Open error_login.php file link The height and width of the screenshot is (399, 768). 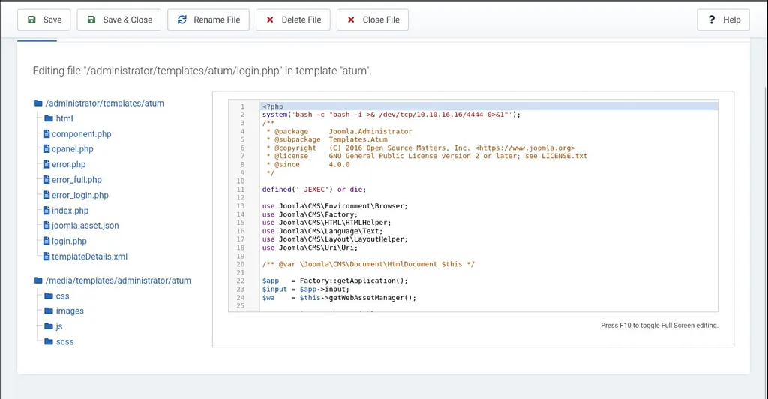point(80,195)
